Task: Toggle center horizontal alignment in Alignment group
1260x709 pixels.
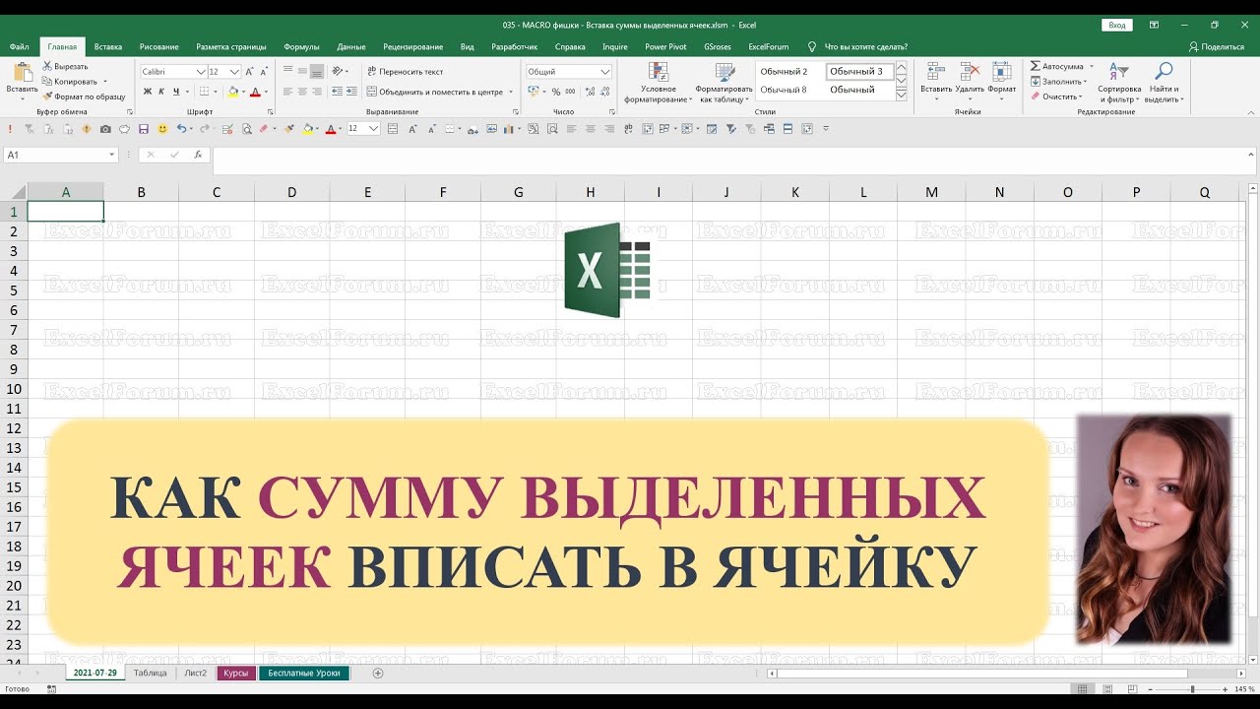Action: point(303,92)
